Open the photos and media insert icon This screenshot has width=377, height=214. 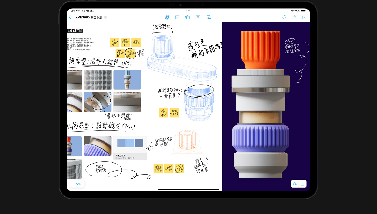coord(209,17)
